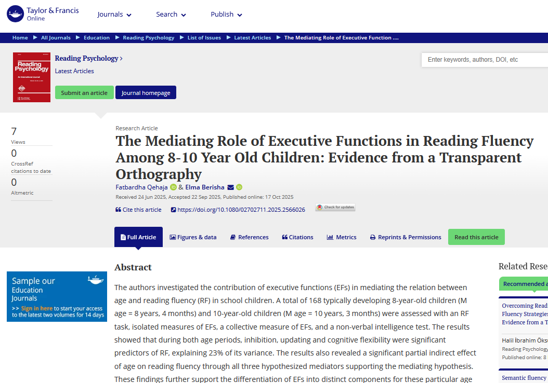Click the Journal homepage button
548x383 pixels.
pyautogui.click(x=146, y=93)
